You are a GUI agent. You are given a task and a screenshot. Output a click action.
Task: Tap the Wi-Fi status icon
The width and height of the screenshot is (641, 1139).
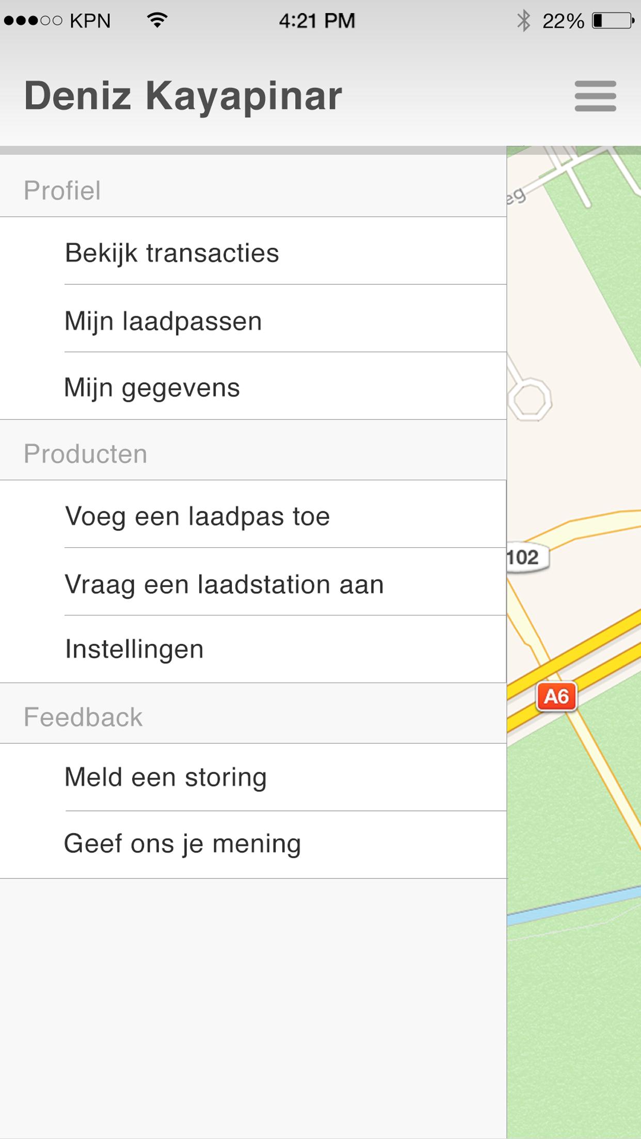pos(157,21)
